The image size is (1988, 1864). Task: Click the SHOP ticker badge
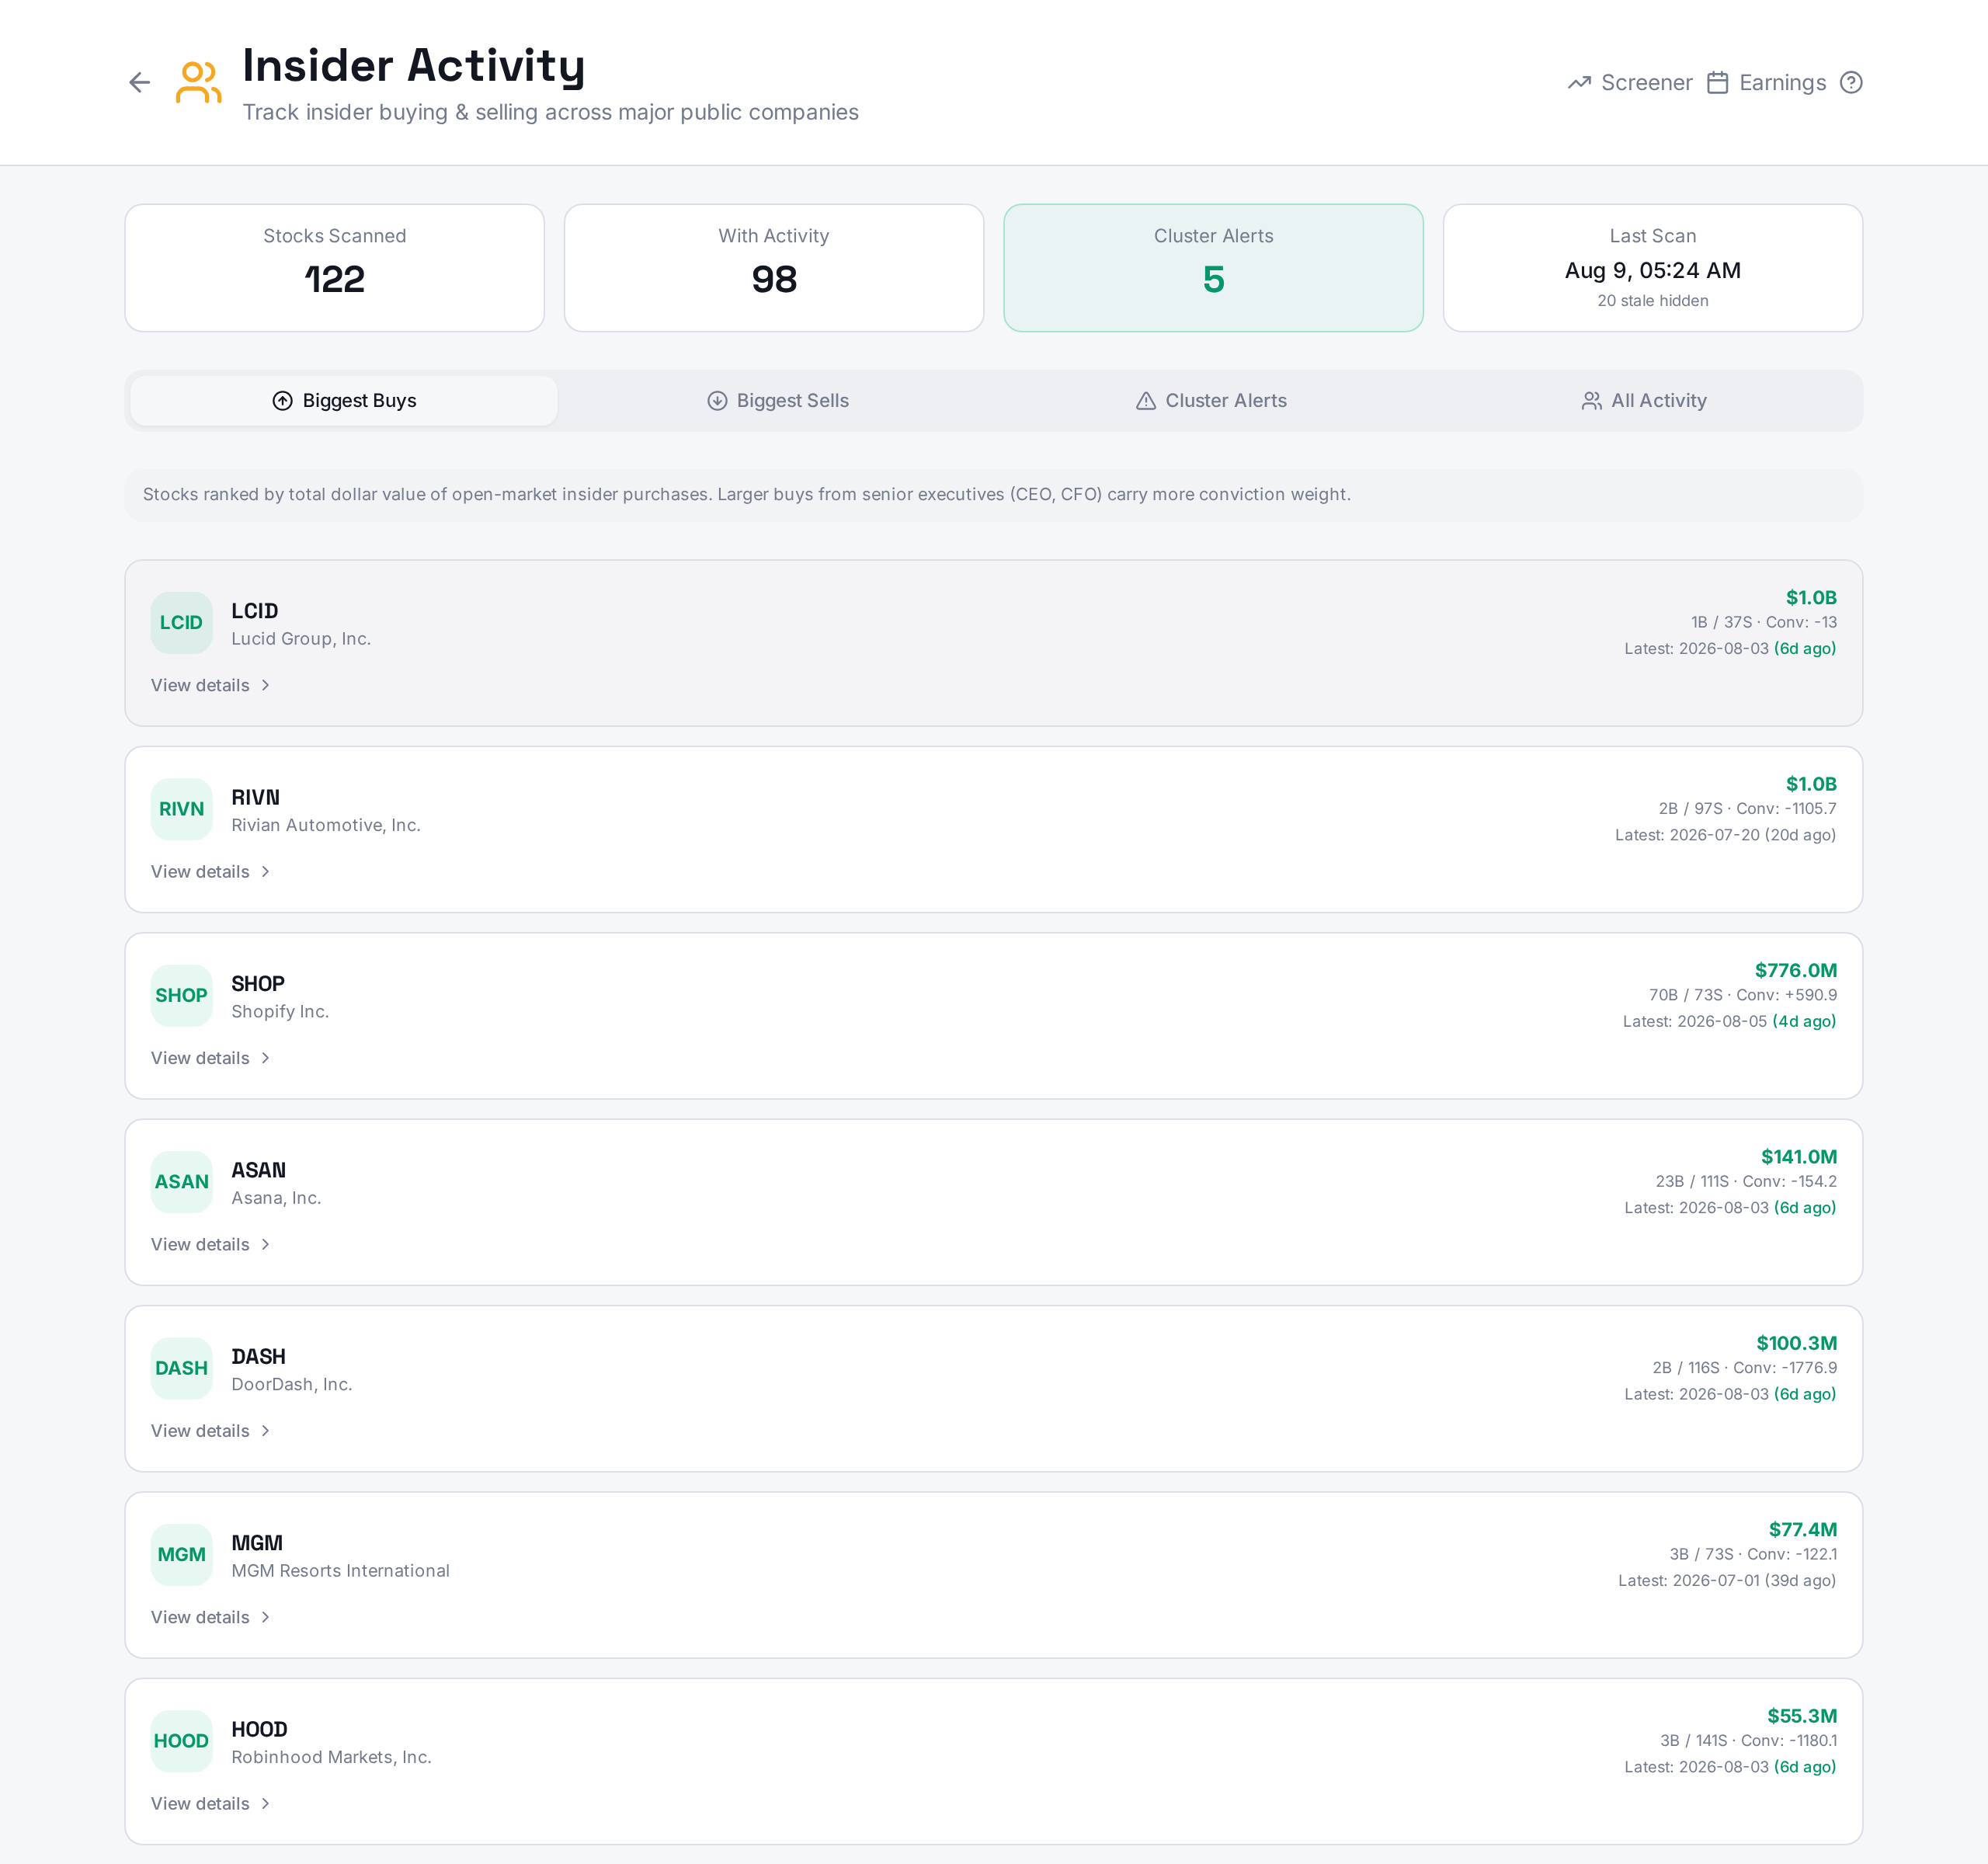tap(181, 995)
